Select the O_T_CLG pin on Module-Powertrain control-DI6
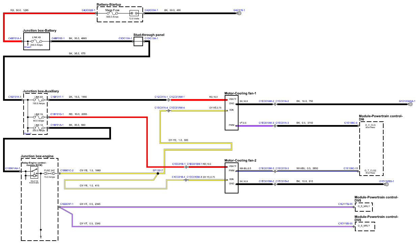The height and width of the screenshot is (244, 418). point(370,125)
